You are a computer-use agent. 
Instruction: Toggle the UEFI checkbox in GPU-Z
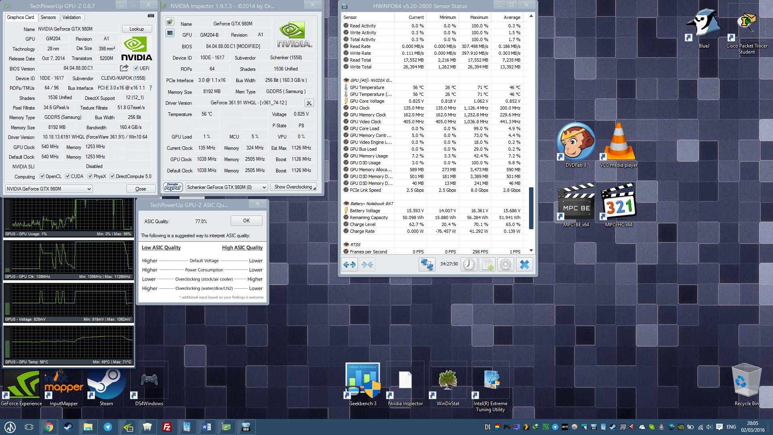136,68
